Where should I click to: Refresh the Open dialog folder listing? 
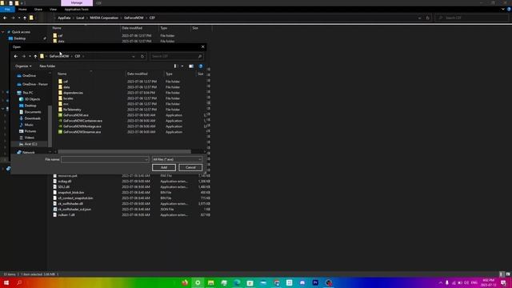142,56
